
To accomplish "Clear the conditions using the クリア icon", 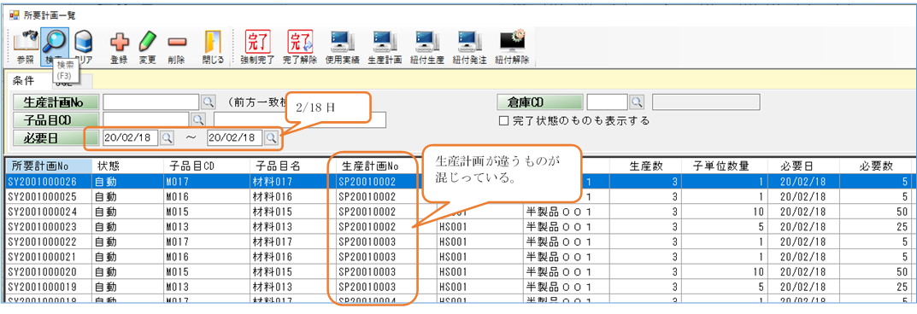I will (x=84, y=46).
